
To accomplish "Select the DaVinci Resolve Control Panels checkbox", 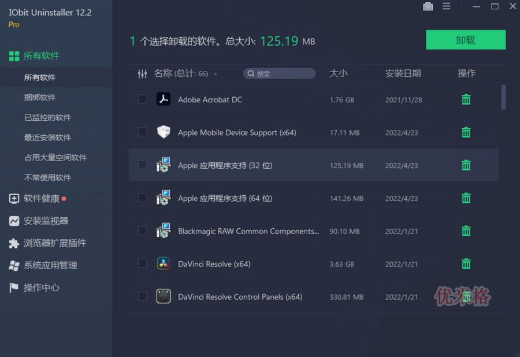I will pyautogui.click(x=142, y=297).
